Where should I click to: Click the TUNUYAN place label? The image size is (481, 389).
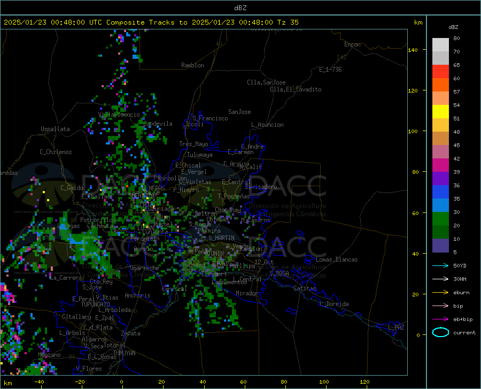point(124,353)
